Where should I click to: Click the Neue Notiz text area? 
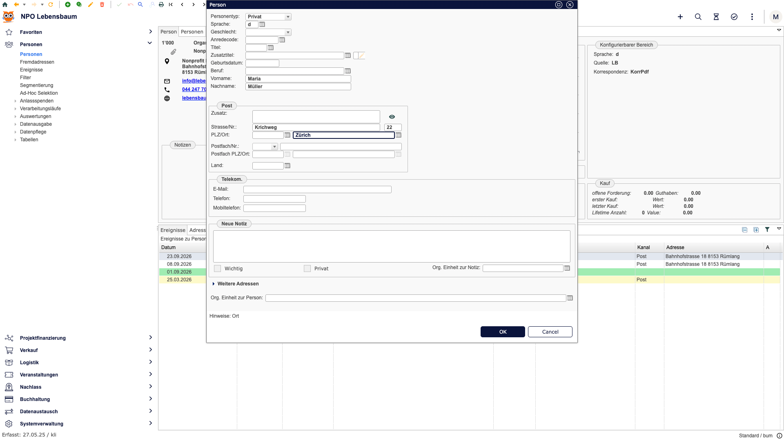tap(392, 246)
